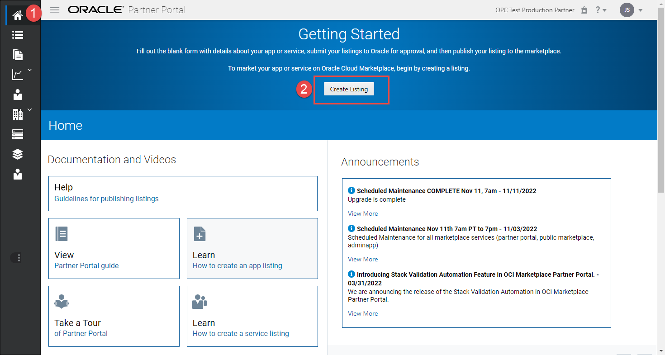The height and width of the screenshot is (355, 665).
Task: Click the sidebar's three-dot handle
Action: tap(19, 258)
